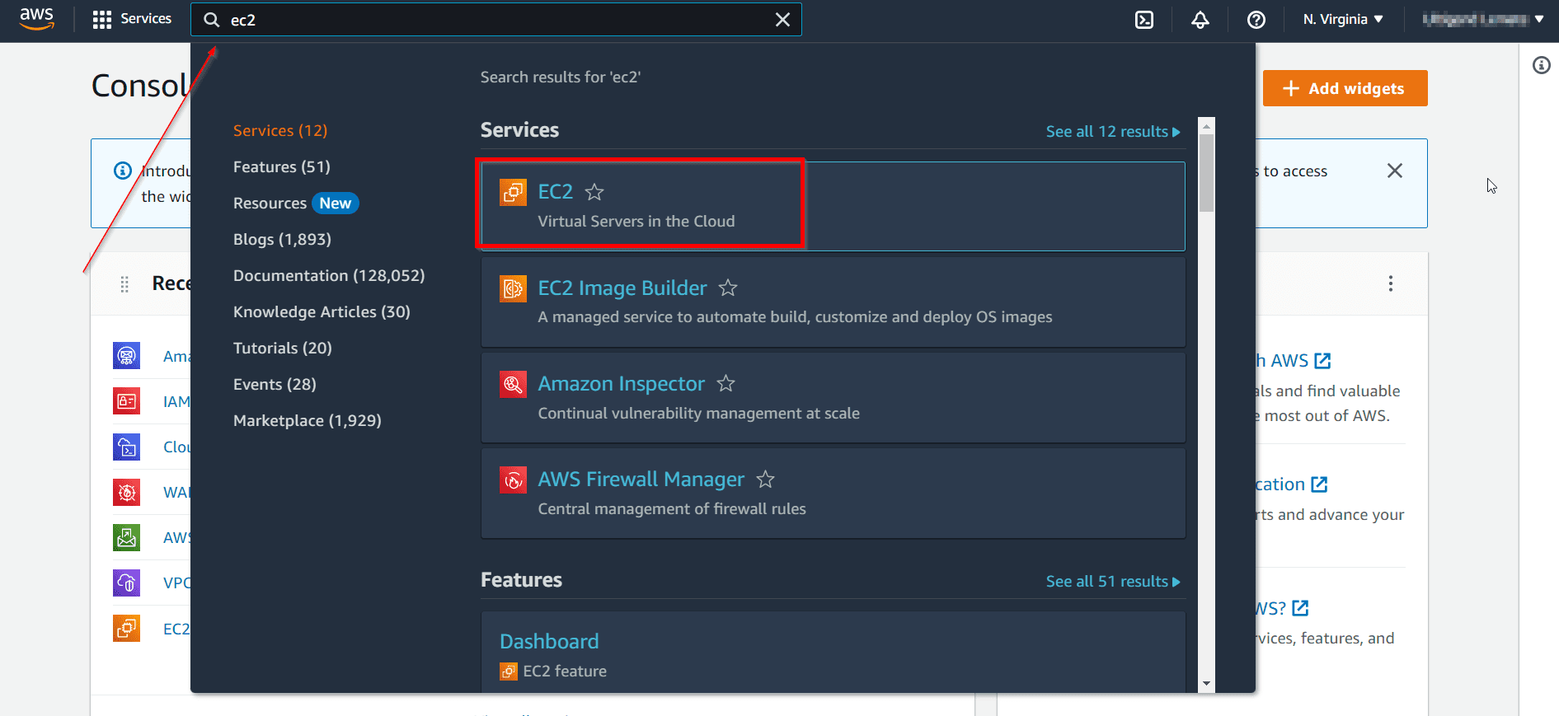Viewport: 1559px width, 716px height.
Task: Open the AWS home logo
Action: tap(36, 19)
